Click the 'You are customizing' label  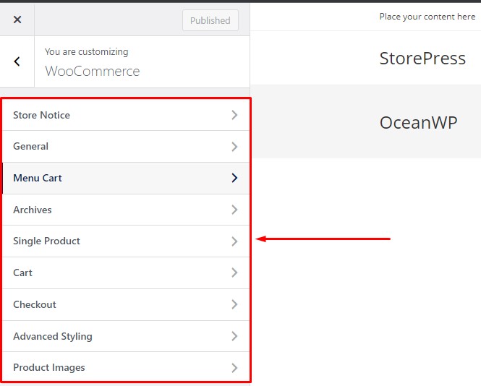pos(87,52)
